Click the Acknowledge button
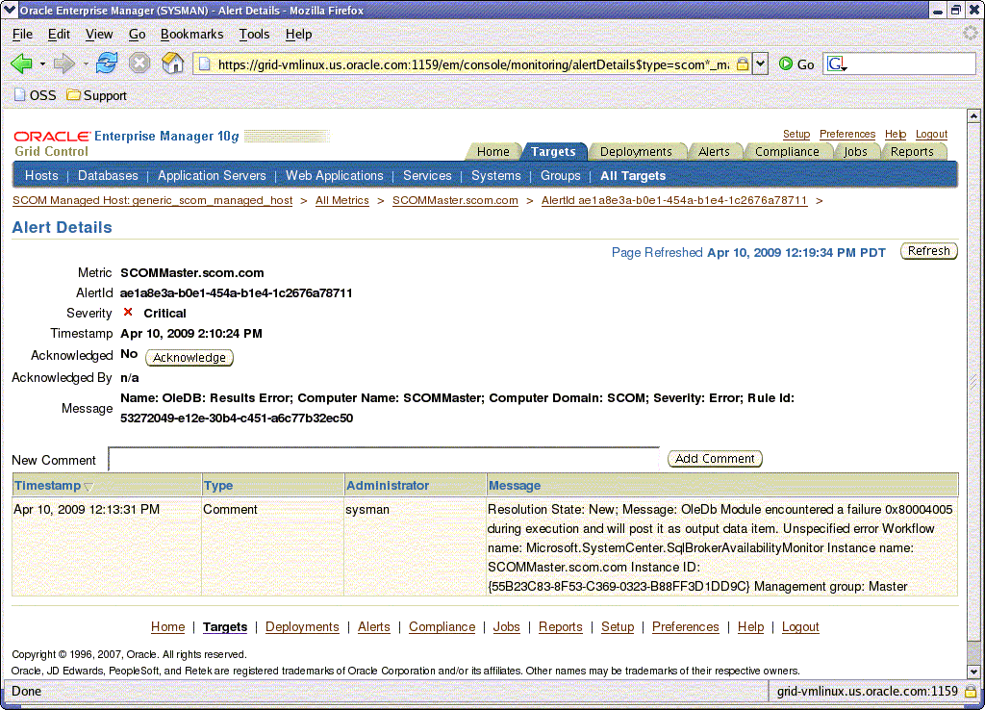 click(x=189, y=357)
